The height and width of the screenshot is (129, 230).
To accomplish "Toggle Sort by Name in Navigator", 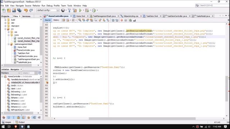I will coord(34,117).
